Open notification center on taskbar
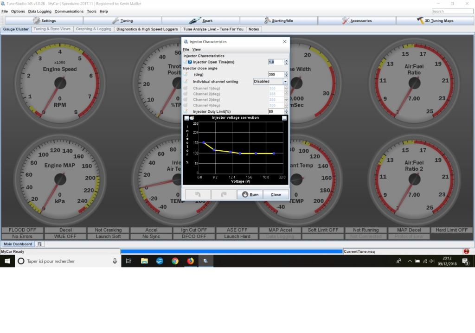 (466, 261)
